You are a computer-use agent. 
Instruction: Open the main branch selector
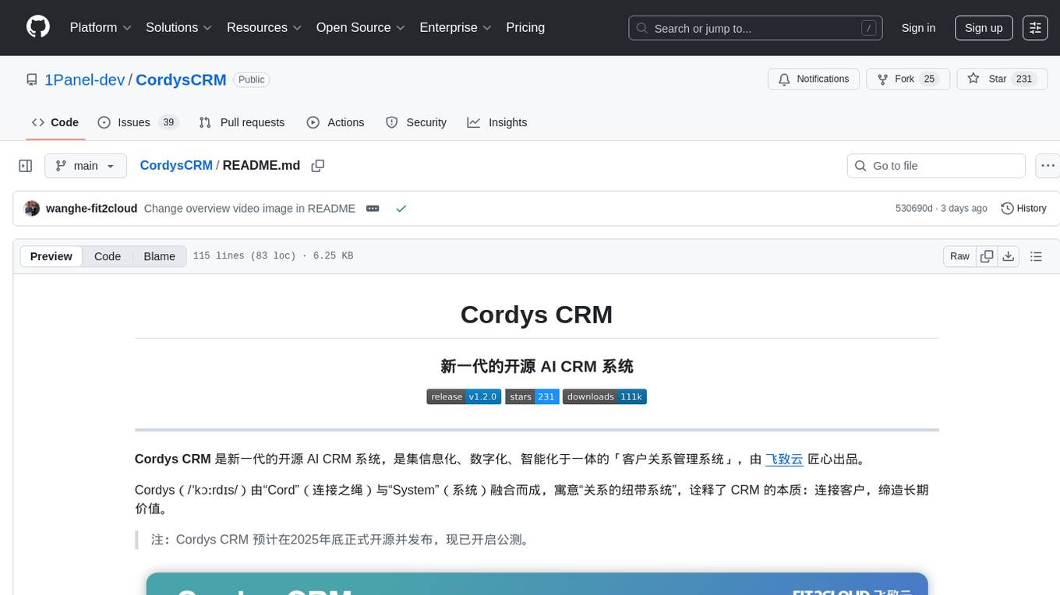[x=85, y=166]
